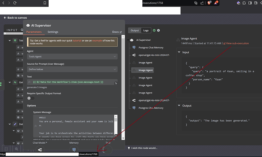This screenshot has width=262, height=157.
Task: Collapse the Input section chevron
Action: click(x=179, y=52)
